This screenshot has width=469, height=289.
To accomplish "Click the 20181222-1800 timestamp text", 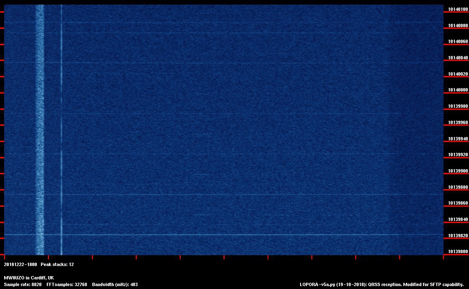I will pyautogui.click(x=20, y=264).
